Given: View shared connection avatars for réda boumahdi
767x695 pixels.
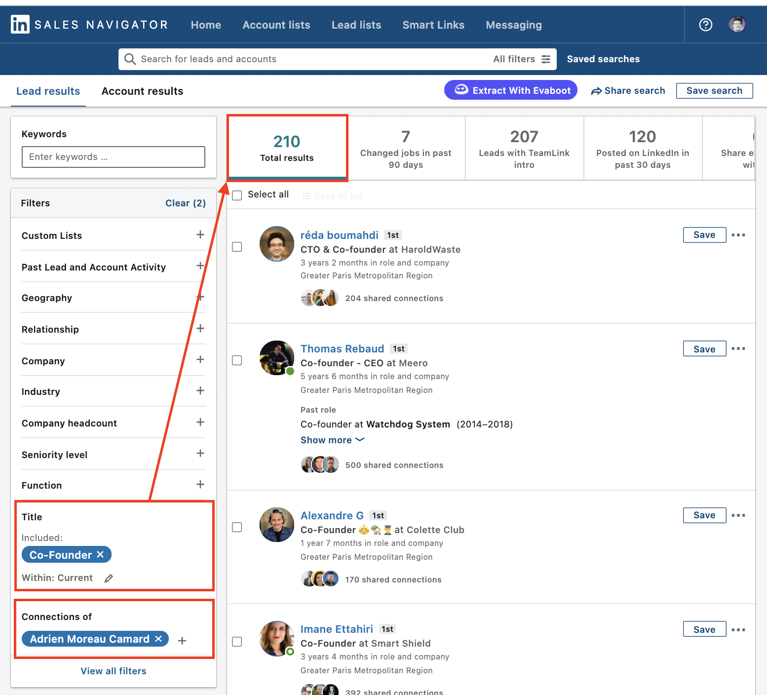Looking at the screenshot, I should pyautogui.click(x=320, y=298).
